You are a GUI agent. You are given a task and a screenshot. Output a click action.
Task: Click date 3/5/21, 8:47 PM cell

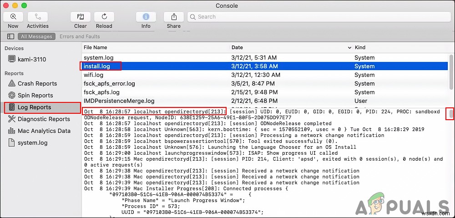tap(253, 84)
